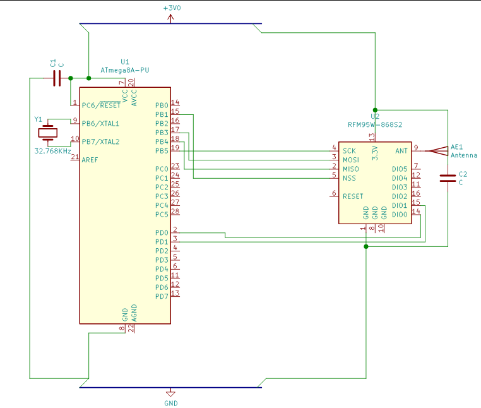This screenshot has width=481, height=408.
Task: Select crystal Y1 symbol
Action: click(47, 133)
